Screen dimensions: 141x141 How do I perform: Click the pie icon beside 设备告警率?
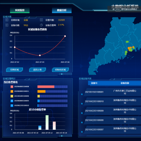point(41,25)
